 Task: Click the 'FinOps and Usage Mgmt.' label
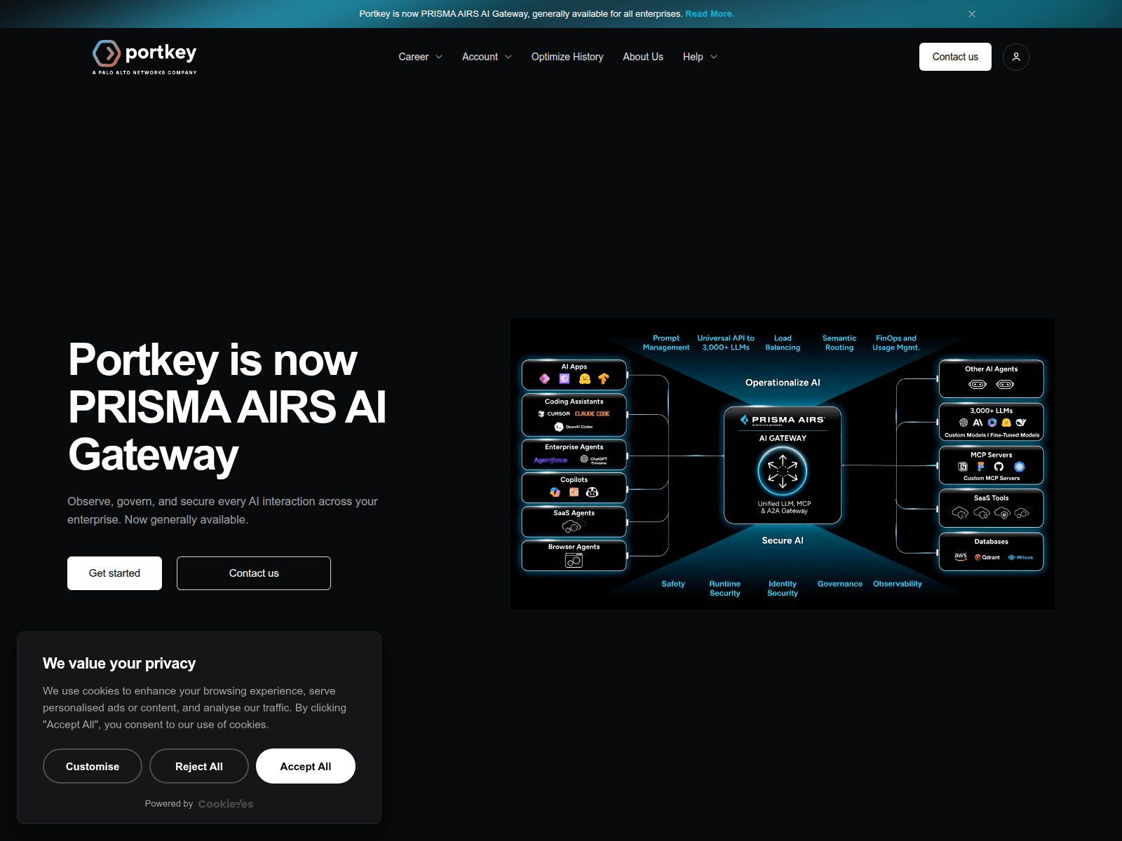coord(896,343)
